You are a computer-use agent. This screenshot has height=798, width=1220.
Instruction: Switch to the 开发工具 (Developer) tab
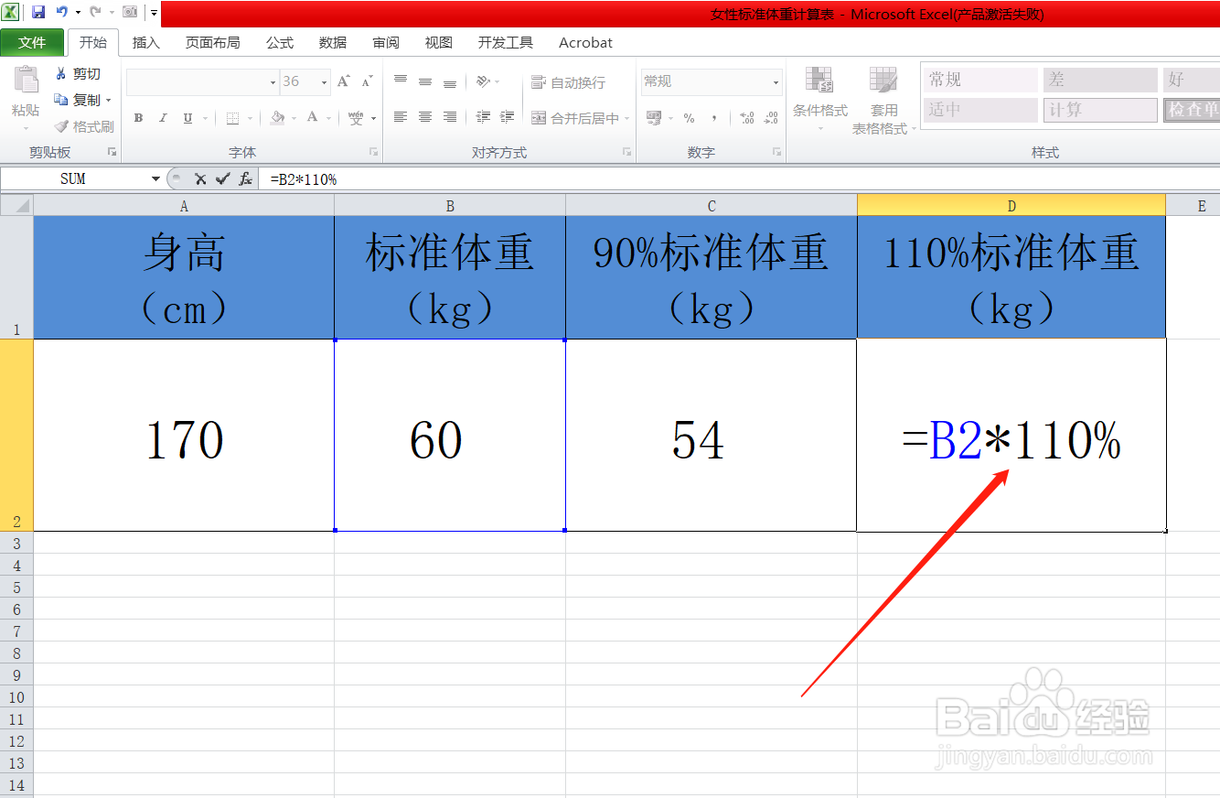tap(505, 43)
